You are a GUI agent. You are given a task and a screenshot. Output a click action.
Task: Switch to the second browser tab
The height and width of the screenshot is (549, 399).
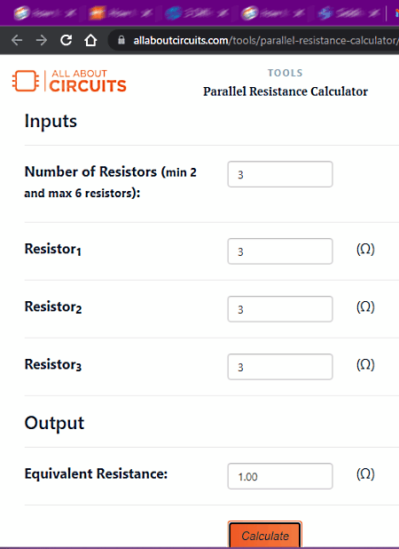click(x=117, y=13)
